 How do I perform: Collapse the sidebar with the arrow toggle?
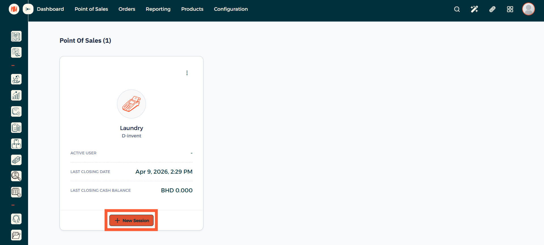coord(28,9)
